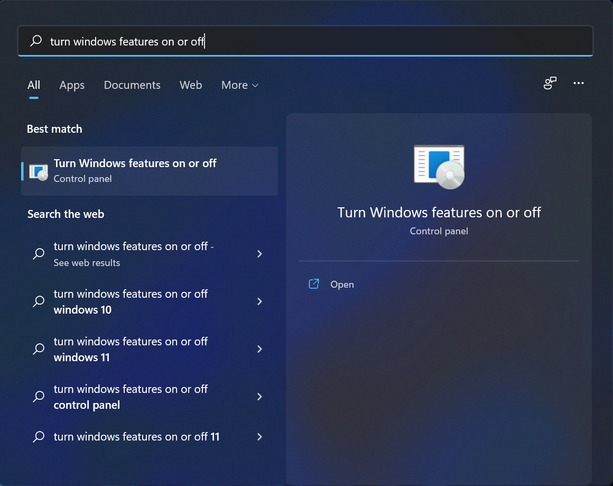613x486 pixels.
Task: Select 'turn windows features on or off 11' suggestion
Action: tap(150, 437)
